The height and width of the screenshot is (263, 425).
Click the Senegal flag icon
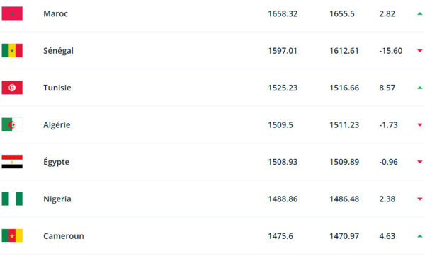tap(12, 51)
